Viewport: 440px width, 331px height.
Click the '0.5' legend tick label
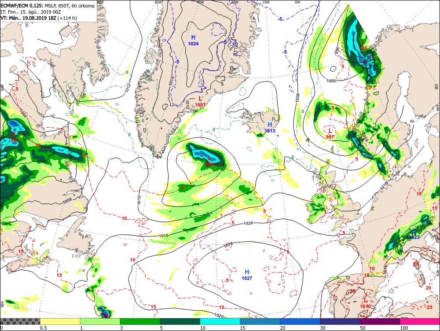[43, 327]
